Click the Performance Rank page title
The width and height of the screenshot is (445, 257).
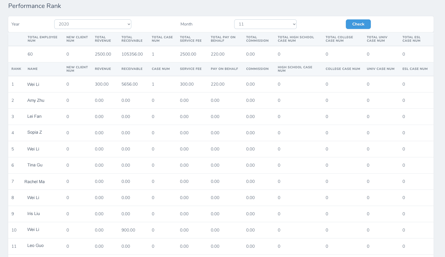(35, 6)
